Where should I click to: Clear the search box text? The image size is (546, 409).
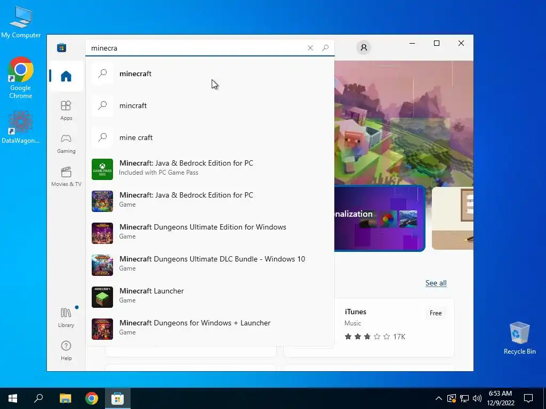pyautogui.click(x=310, y=48)
